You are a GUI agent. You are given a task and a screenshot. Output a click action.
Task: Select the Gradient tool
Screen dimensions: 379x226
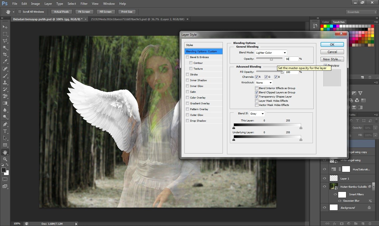[x=5, y=103]
